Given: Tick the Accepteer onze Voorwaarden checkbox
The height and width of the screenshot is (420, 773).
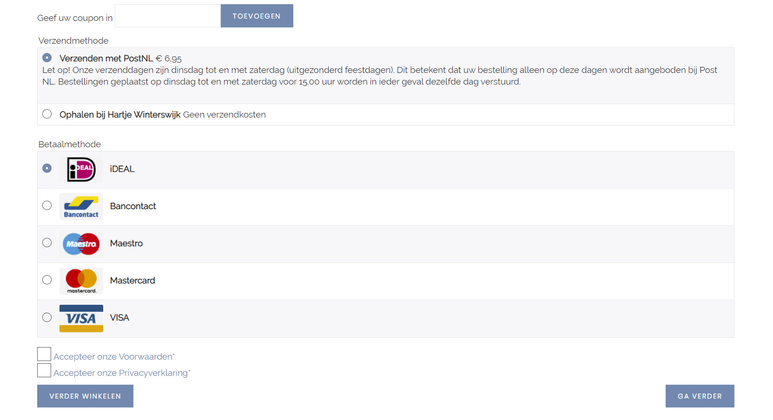Looking at the screenshot, I should click(44, 354).
